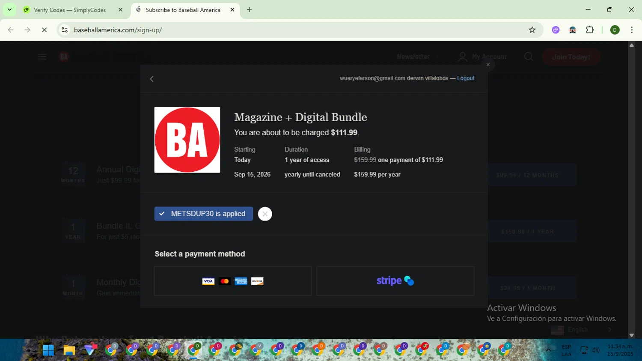Image resolution: width=642 pixels, height=361 pixels.
Task: Click the page scrollbar down arrow
Action: click(x=631, y=335)
